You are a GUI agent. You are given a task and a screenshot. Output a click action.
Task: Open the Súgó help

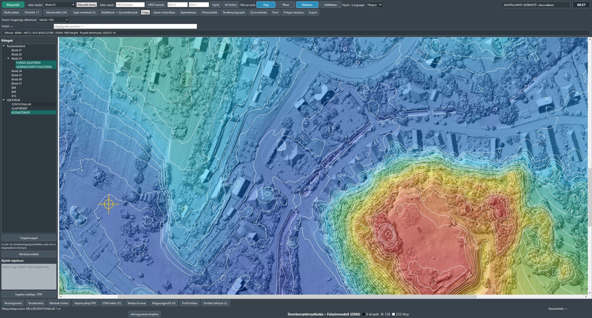[x=145, y=13]
